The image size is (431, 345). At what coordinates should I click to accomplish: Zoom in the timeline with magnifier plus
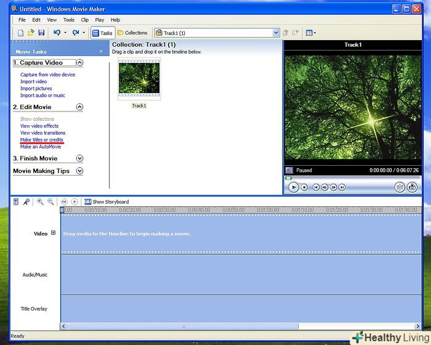click(x=40, y=201)
